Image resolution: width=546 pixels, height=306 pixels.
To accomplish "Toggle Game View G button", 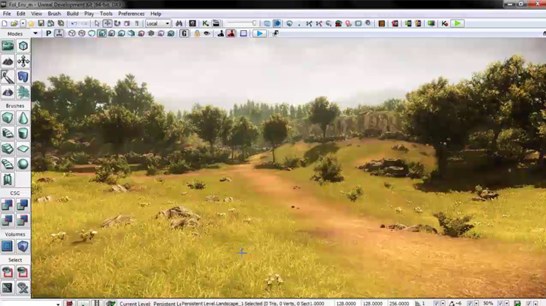I will 184,33.
